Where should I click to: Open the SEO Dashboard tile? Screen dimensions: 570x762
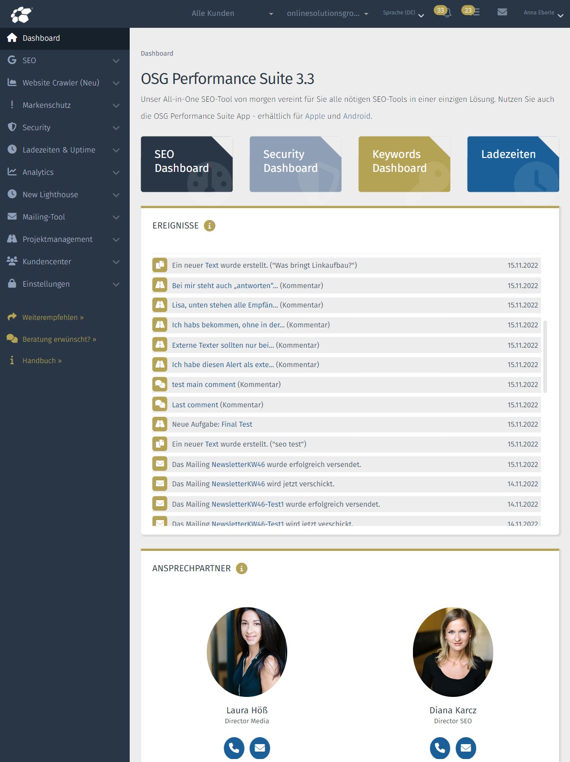tap(187, 164)
